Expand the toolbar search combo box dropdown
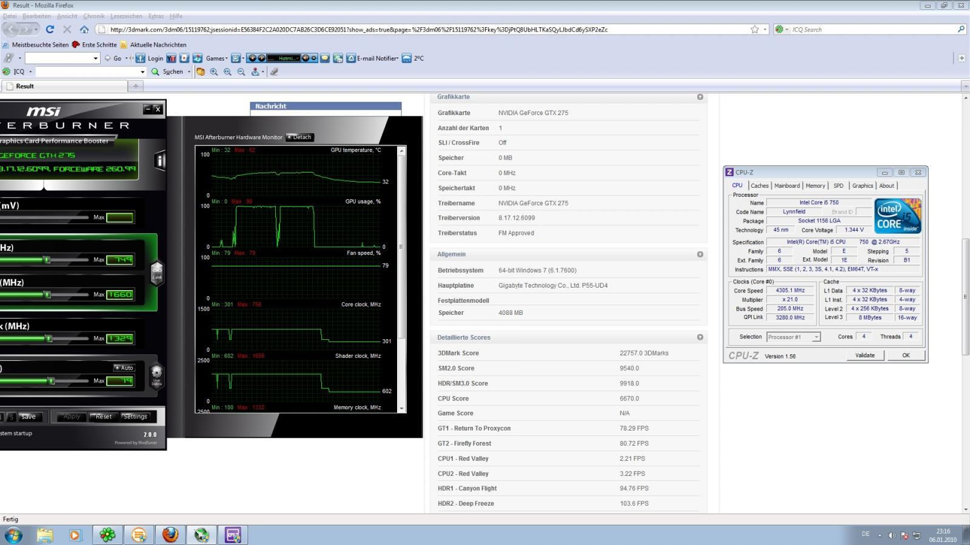This screenshot has height=545, width=970. point(96,59)
